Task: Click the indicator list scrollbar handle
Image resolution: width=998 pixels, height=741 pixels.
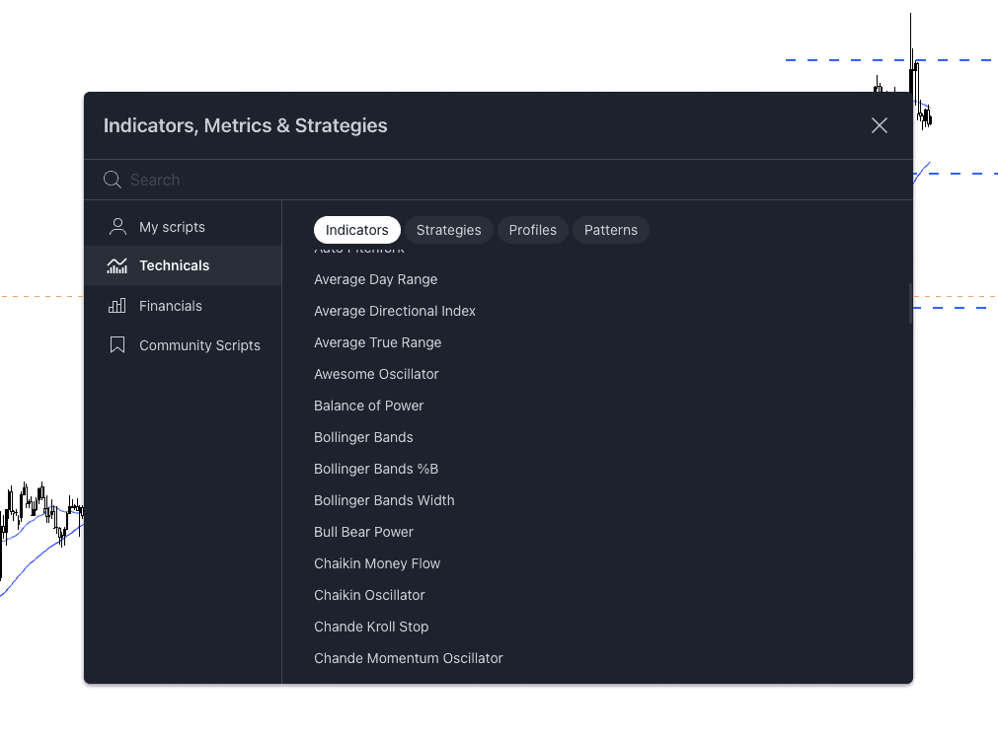Action: pyautogui.click(x=910, y=304)
